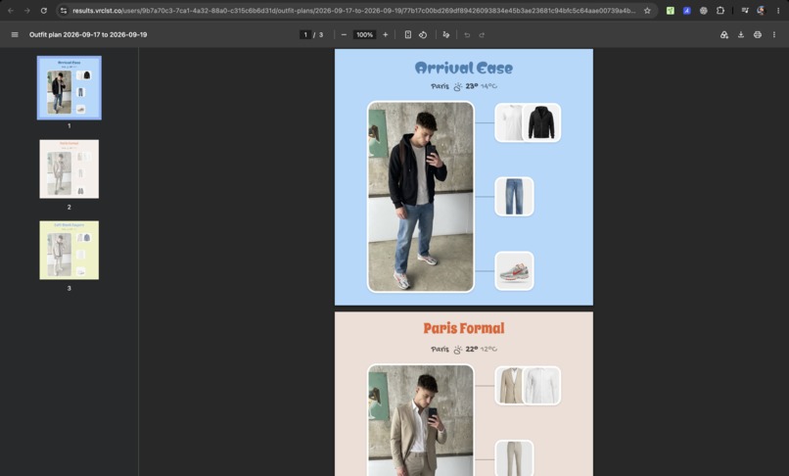Screen dimensions: 789x476
Task: Click the 23° temperature text
Action: point(472,86)
